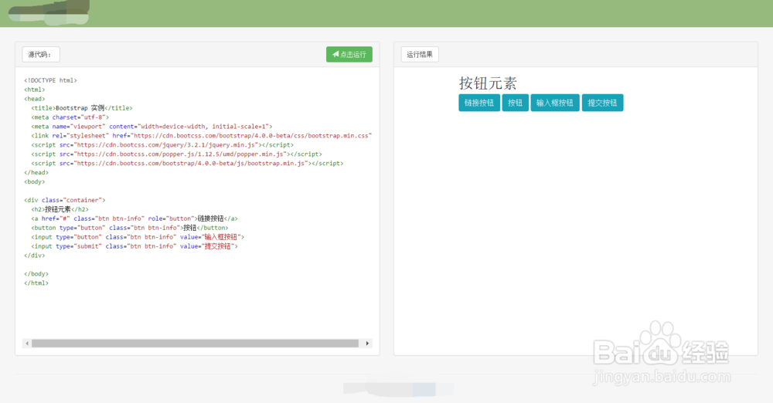
Task: Click the horizontal scrollbar thumb in the code editor
Action: click(196, 344)
